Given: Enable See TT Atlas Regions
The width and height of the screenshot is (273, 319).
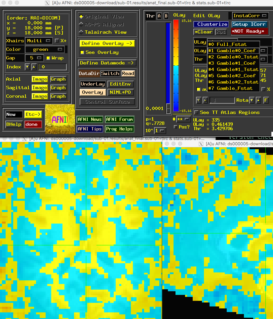Looking at the screenshot, I should point(196,112).
